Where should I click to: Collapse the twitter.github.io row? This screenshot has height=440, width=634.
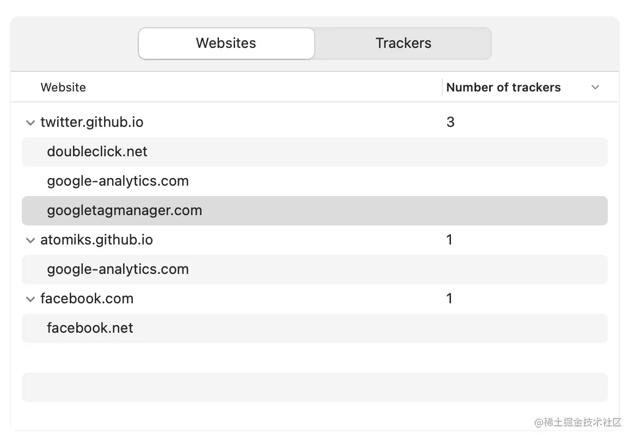click(30, 123)
